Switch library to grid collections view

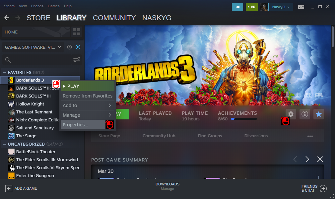click(x=77, y=32)
